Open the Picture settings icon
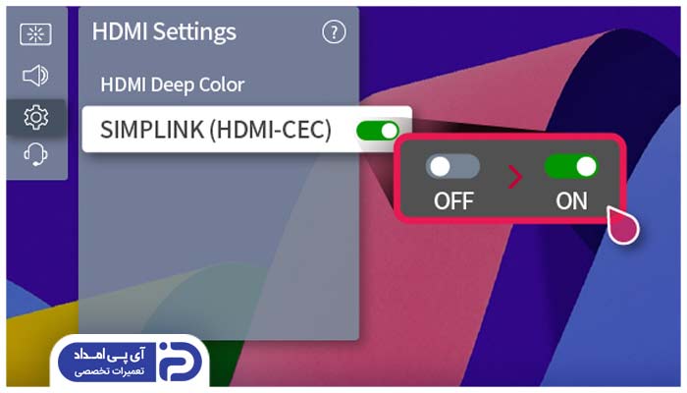Screen dimensions: 687x393 pos(35,33)
